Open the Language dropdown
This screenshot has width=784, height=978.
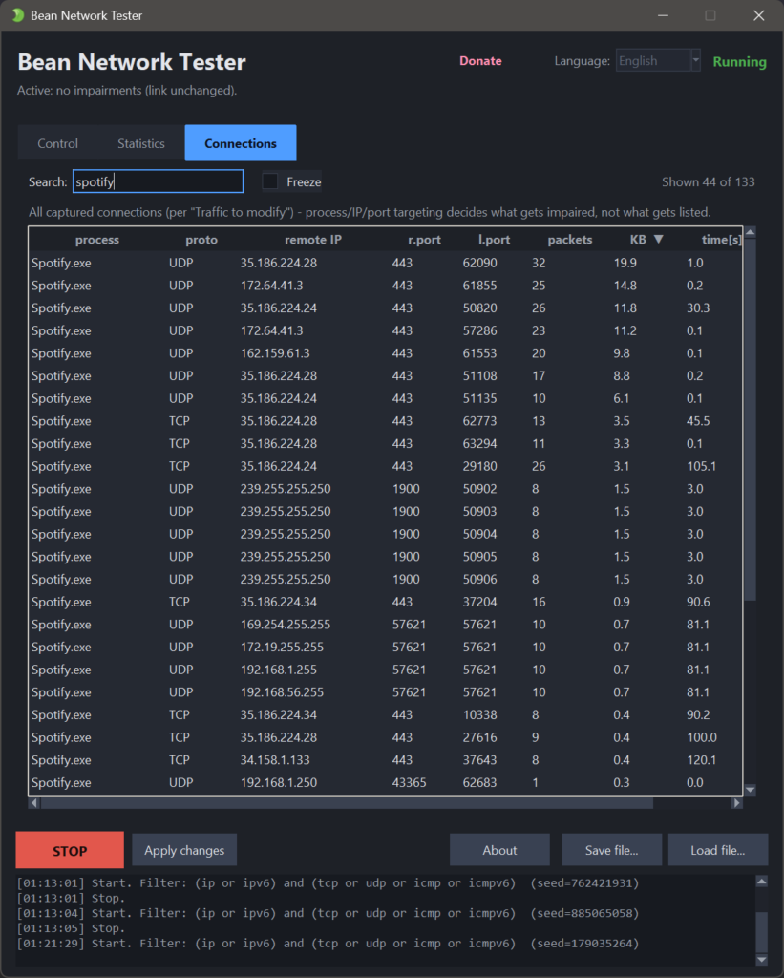click(x=658, y=60)
